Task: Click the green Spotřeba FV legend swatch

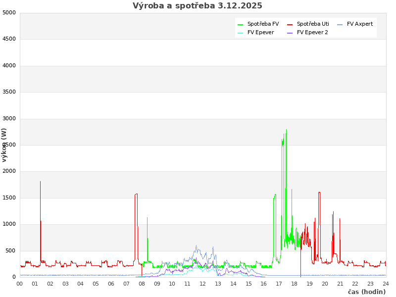Action: pyautogui.click(x=241, y=24)
